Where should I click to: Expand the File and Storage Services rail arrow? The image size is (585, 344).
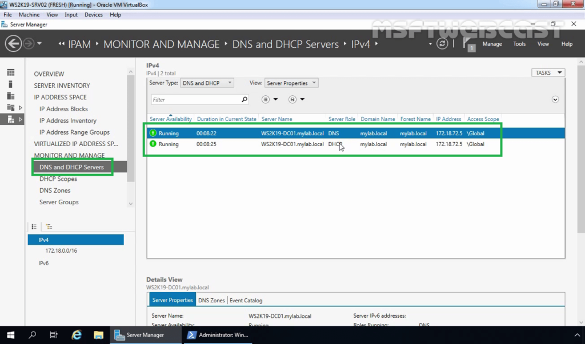pos(21,108)
